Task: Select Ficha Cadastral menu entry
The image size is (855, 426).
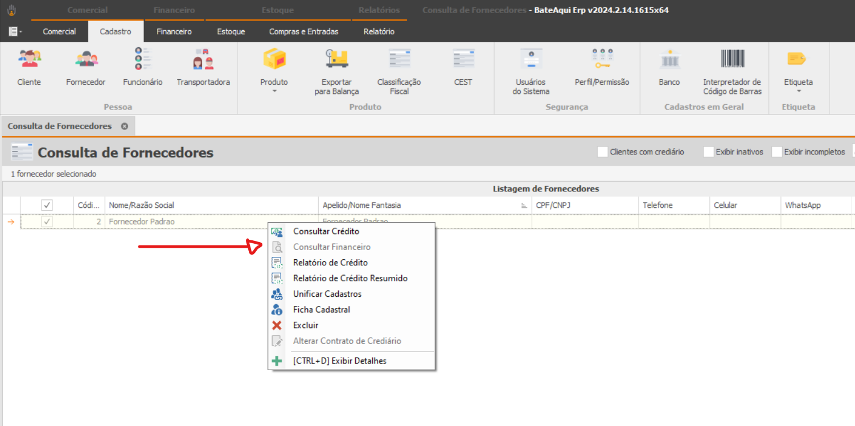Action: point(351,310)
